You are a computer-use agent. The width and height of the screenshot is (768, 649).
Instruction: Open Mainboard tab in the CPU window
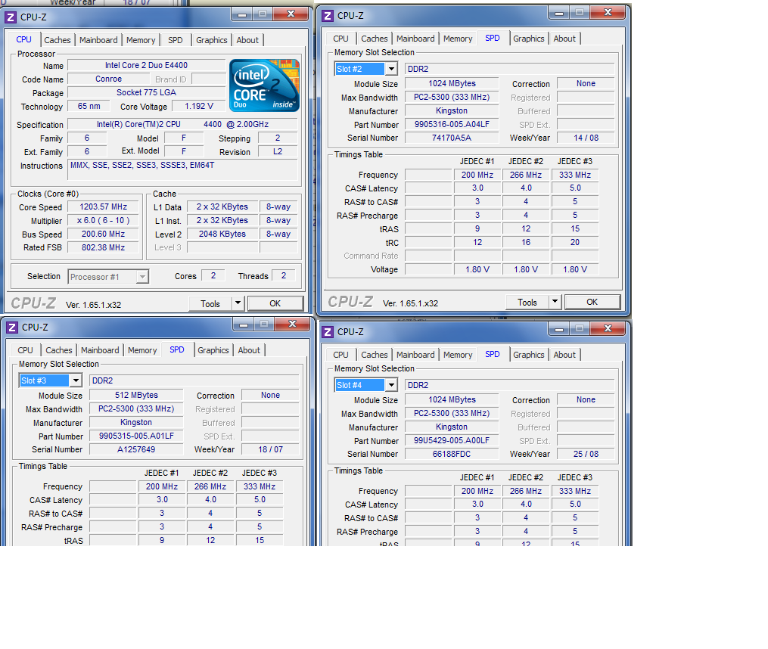(98, 40)
